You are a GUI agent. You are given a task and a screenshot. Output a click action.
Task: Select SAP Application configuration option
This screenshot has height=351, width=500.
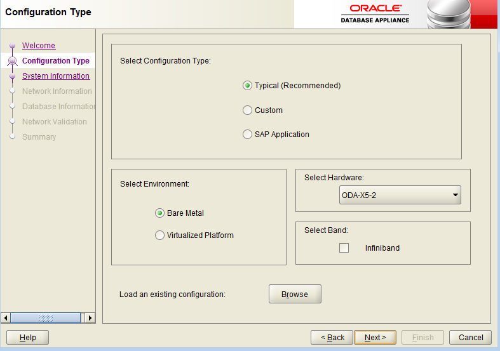247,135
